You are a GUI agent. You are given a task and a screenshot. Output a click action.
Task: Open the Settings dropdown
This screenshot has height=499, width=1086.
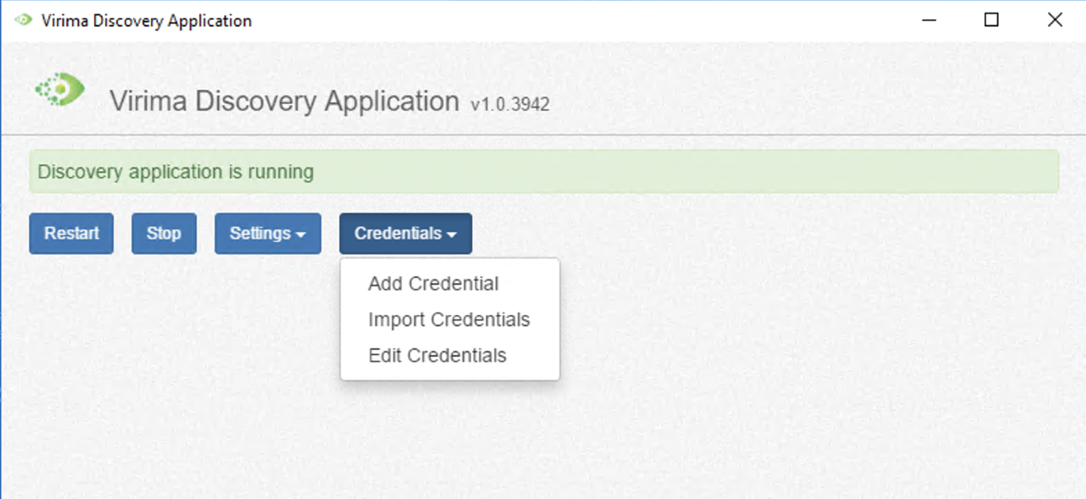(x=267, y=234)
